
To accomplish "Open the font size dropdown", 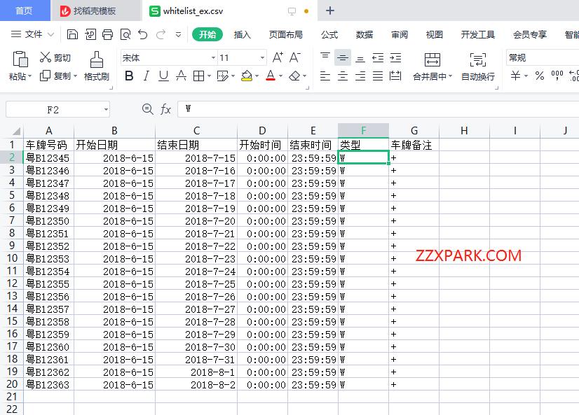I will [263, 58].
